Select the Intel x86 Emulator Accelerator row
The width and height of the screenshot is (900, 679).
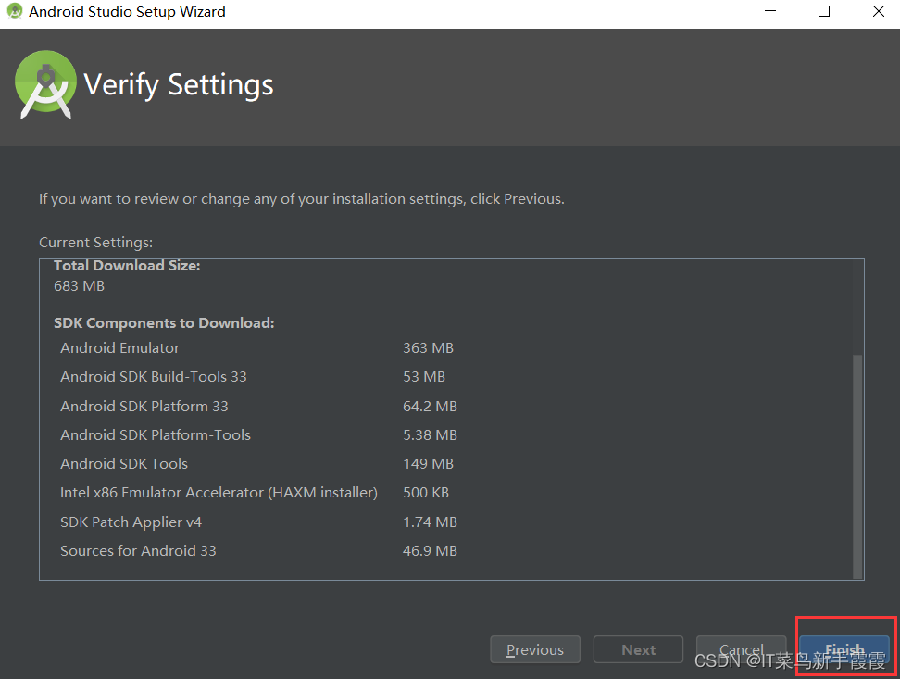click(x=255, y=492)
